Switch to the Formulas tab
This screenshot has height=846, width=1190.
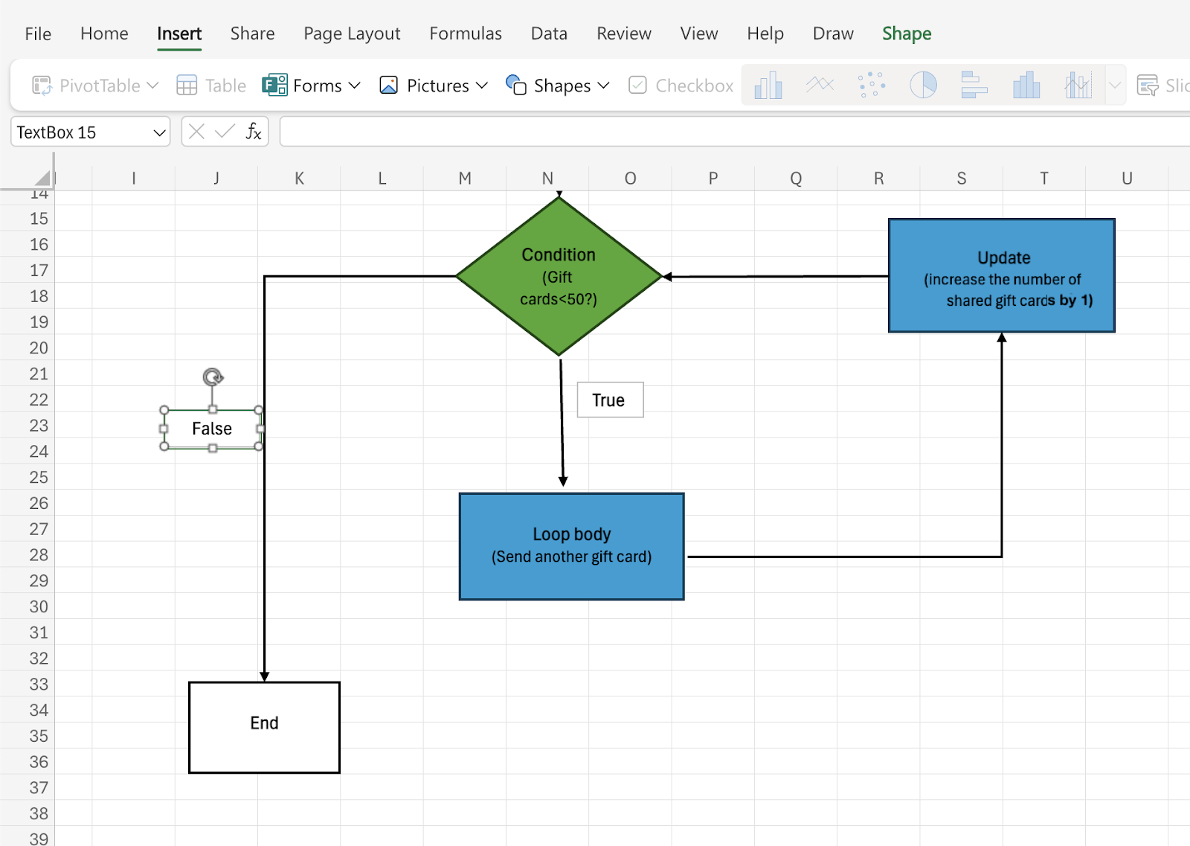[465, 33]
